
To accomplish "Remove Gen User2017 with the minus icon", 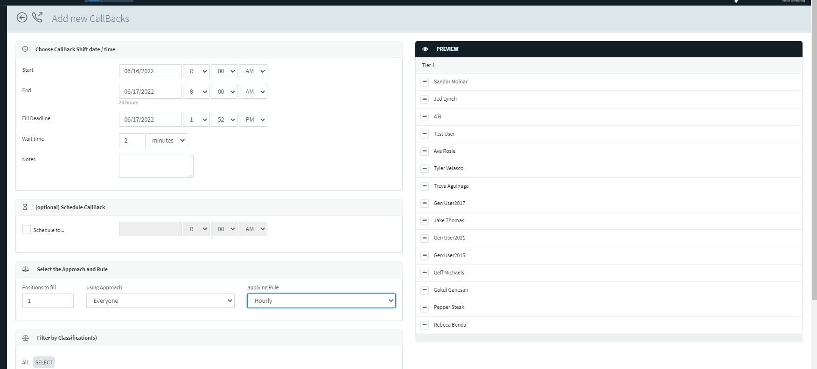I will click(x=425, y=203).
